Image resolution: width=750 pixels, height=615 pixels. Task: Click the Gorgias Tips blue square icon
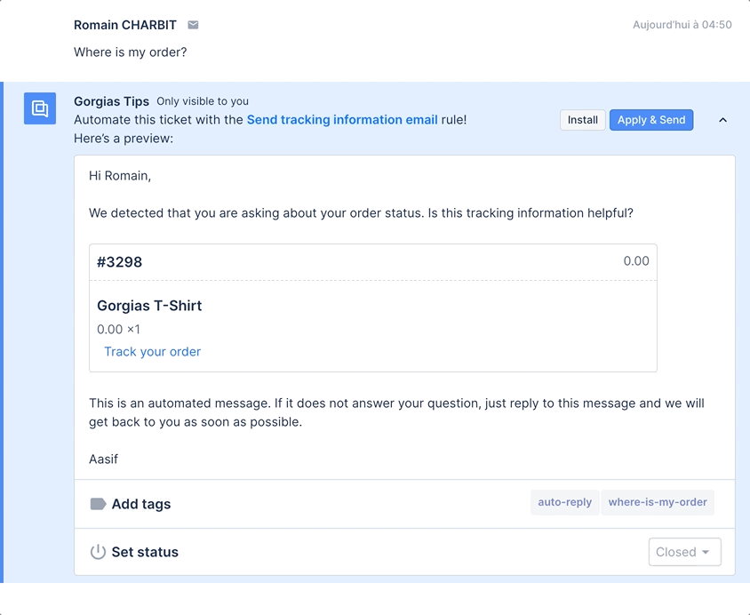(40, 108)
